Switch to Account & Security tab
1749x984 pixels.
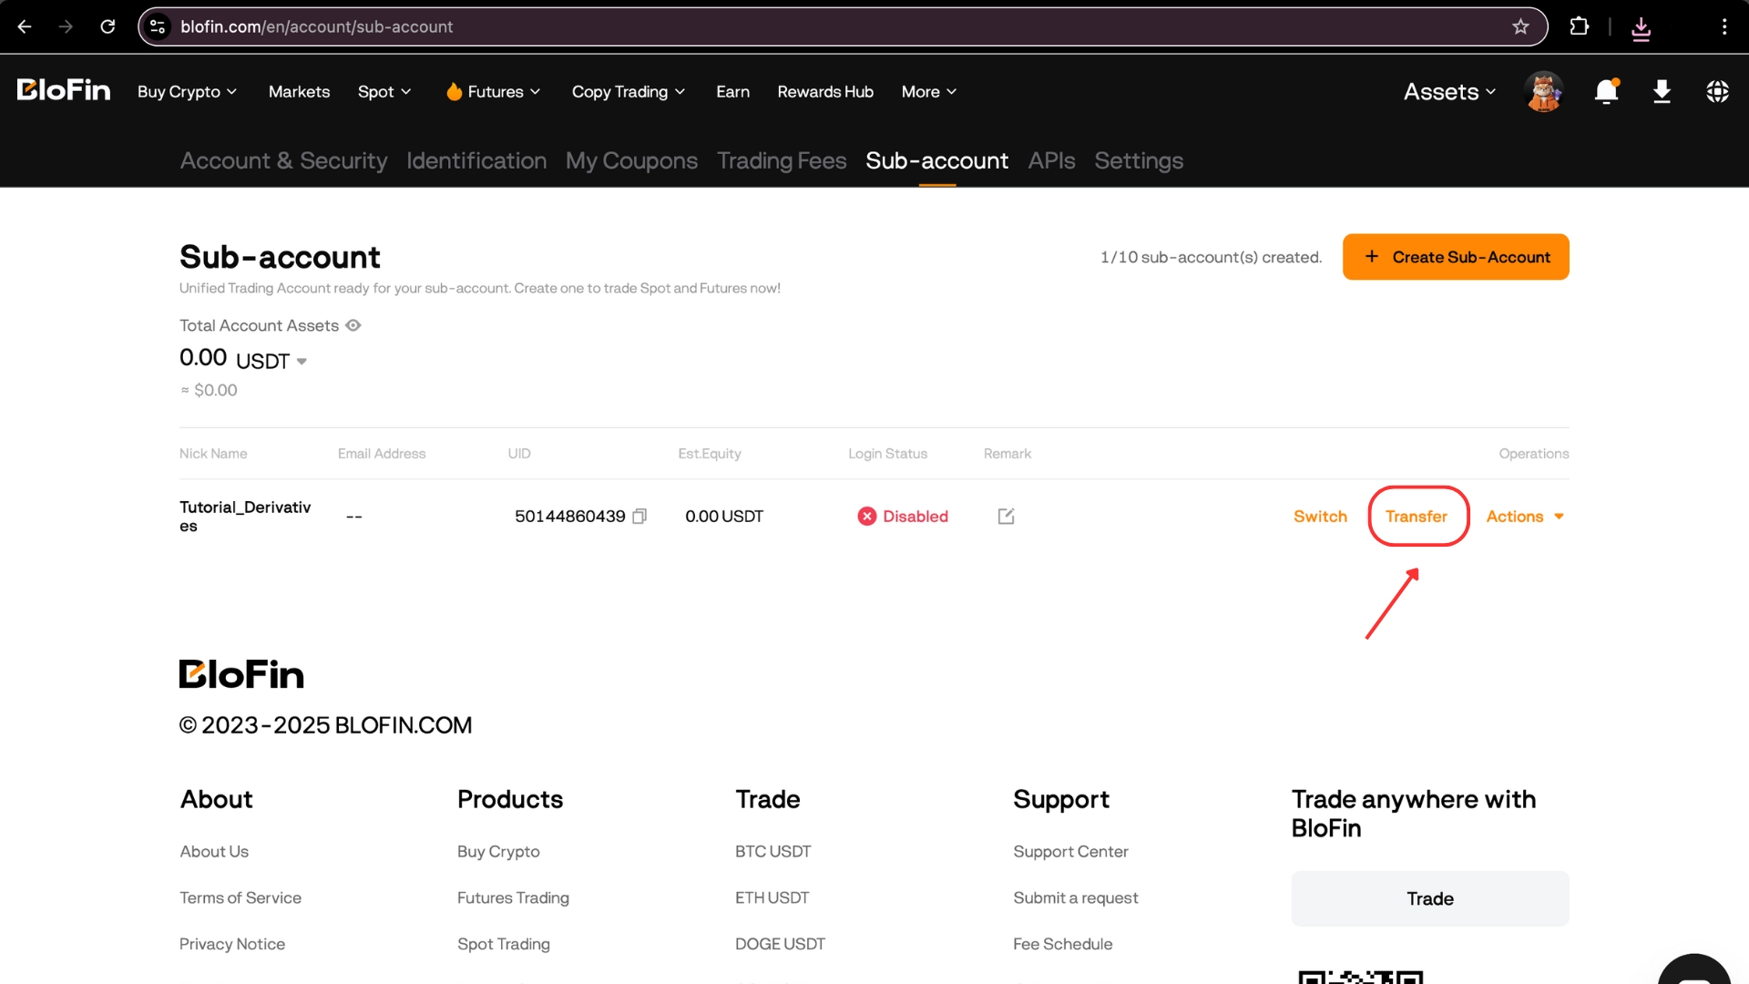pyautogui.click(x=283, y=160)
